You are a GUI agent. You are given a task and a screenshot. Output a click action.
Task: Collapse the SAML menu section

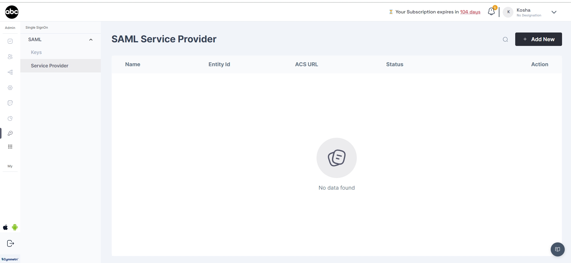[x=91, y=40]
